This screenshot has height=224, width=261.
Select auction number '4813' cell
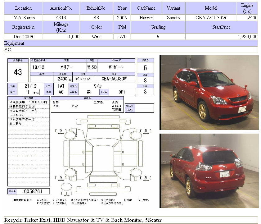pyautogui.click(x=61, y=18)
